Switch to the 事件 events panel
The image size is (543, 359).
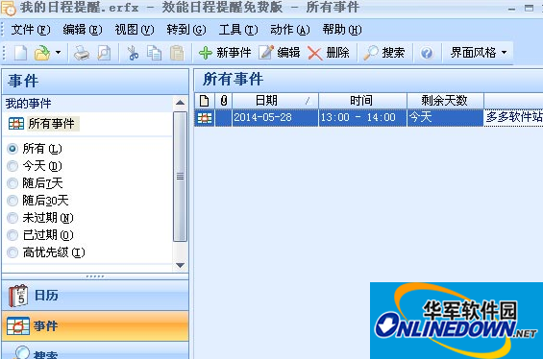click(x=95, y=325)
